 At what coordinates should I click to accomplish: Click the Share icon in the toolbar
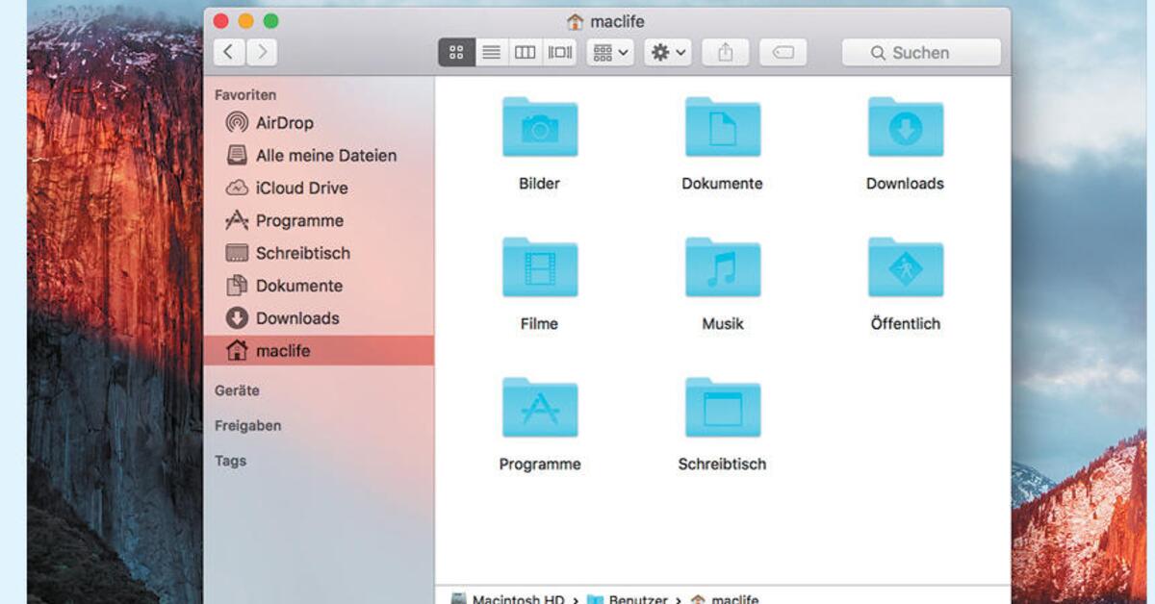click(726, 52)
